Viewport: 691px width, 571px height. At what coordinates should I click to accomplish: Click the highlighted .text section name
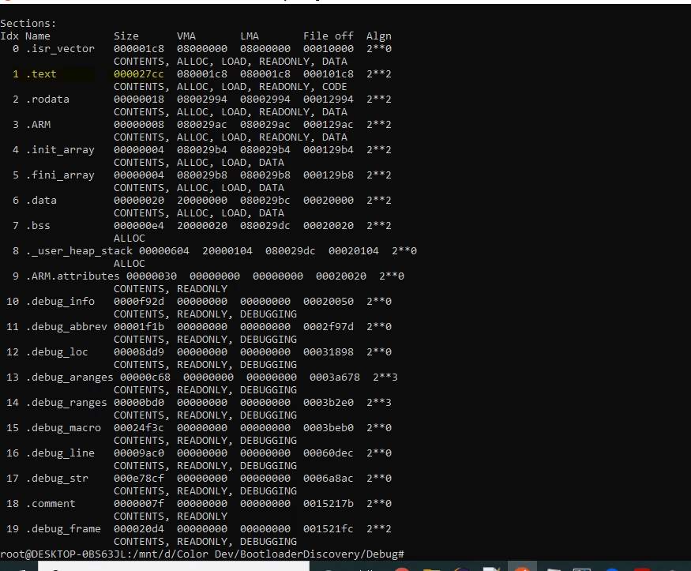41,74
